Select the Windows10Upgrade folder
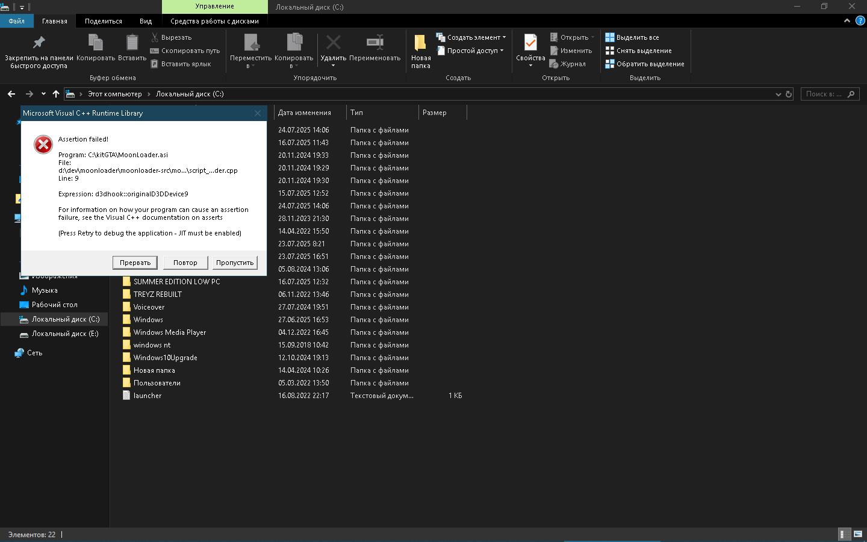The width and height of the screenshot is (867, 542). click(x=166, y=358)
